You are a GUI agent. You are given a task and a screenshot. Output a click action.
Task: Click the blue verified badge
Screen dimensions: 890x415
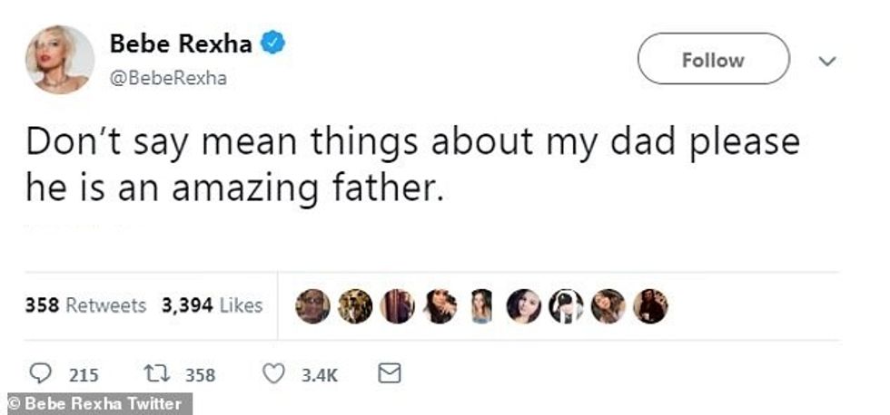(x=275, y=42)
